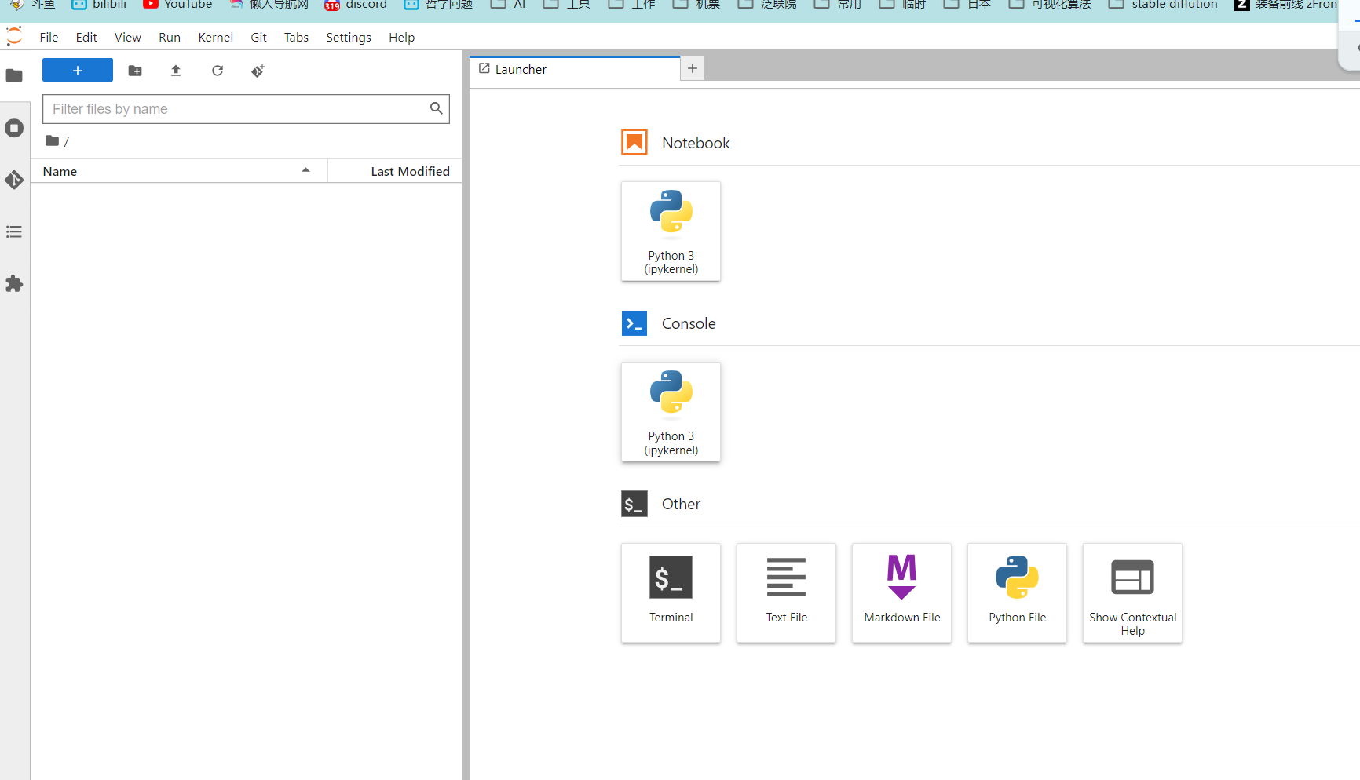Open the table of contents panel
Screen dimensions: 1360x780
[x=14, y=231]
